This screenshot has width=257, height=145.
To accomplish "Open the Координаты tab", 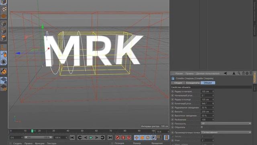I will [x=193, y=83].
